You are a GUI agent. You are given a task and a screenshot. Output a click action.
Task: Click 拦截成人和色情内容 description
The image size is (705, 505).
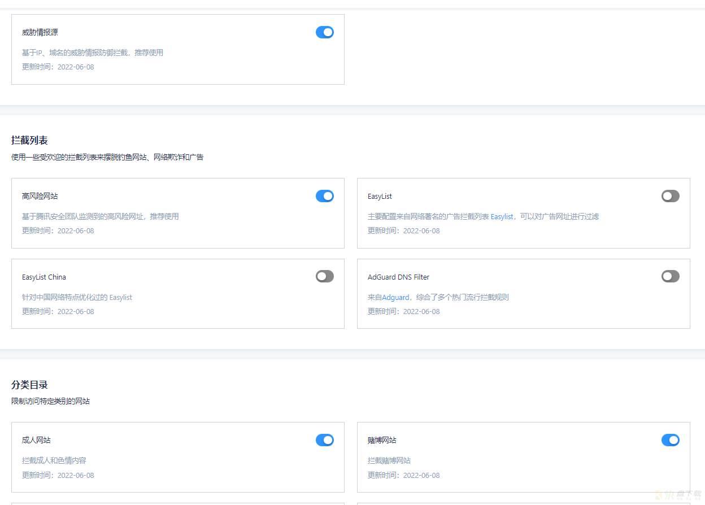[x=54, y=460]
